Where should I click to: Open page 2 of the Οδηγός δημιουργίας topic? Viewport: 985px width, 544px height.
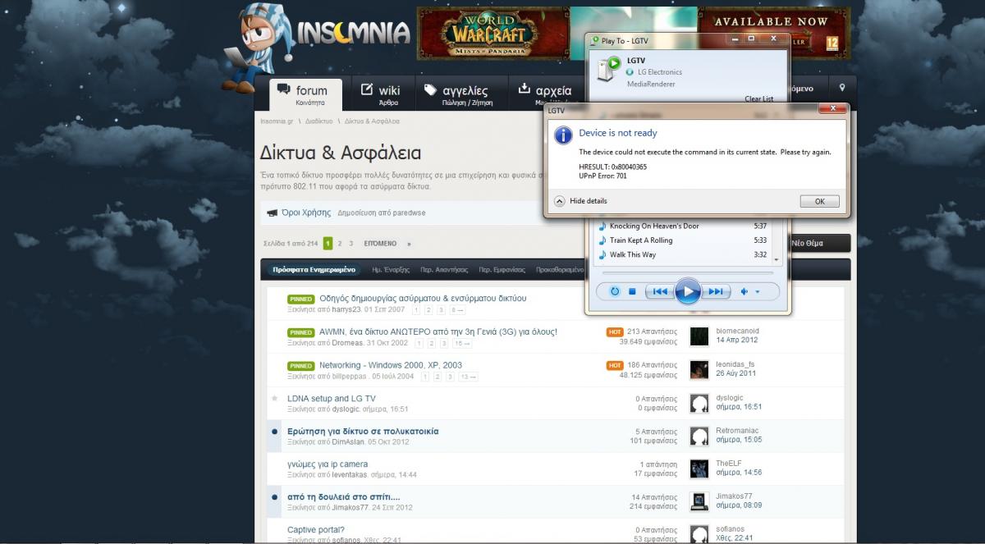[x=428, y=310]
